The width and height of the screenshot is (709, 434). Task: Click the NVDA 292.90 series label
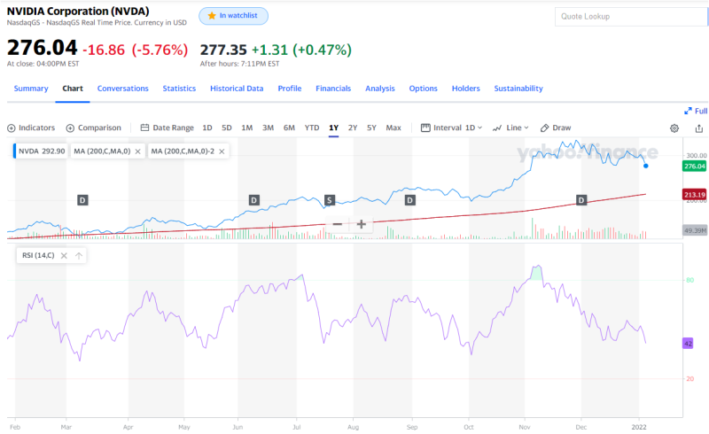tap(41, 151)
